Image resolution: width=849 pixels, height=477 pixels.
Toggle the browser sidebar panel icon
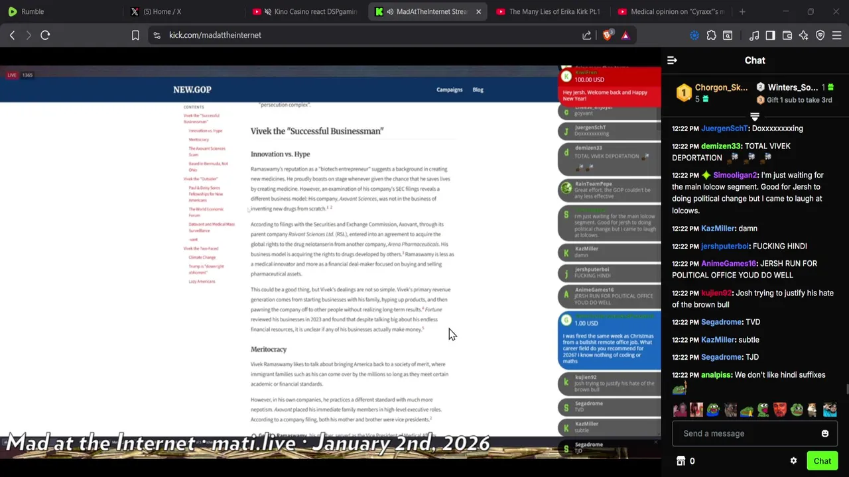tap(770, 35)
